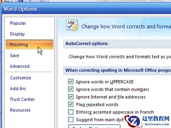This screenshot has height=128, width=171.
Task: Click the When correcting spelling section header
Action: (x=117, y=70)
